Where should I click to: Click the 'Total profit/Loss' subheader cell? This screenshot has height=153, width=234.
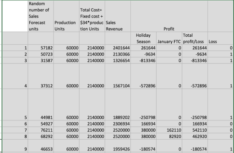[x=195, y=38]
